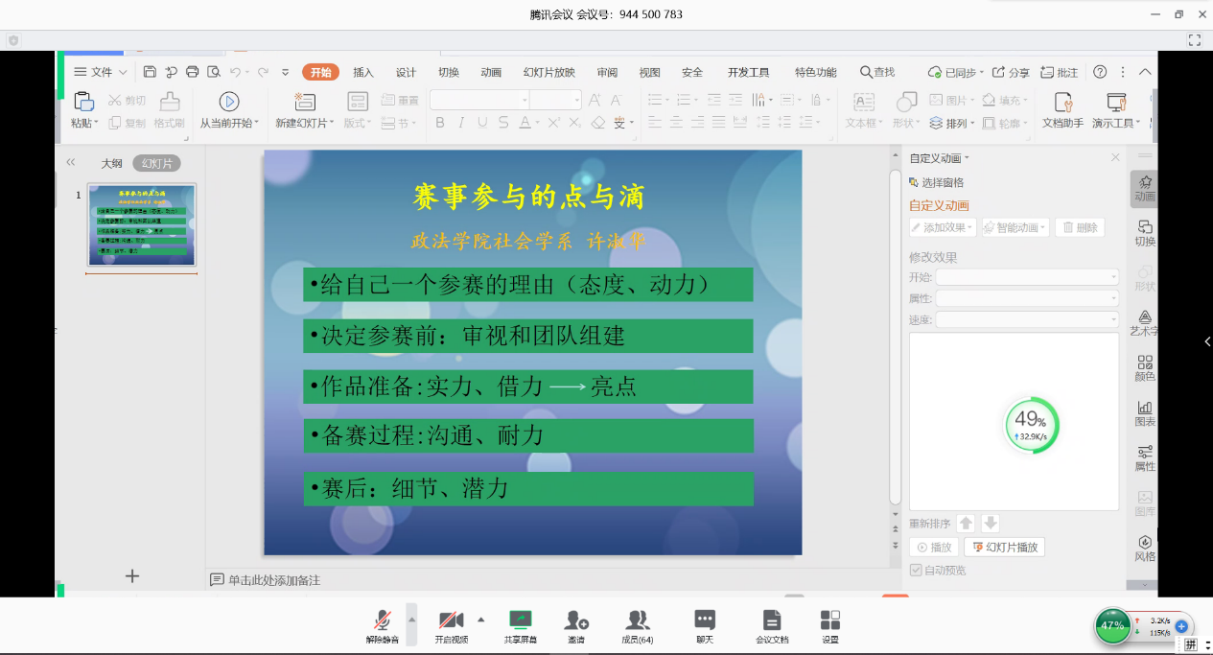The height and width of the screenshot is (655, 1213).
Task: Click the Save icon in quick access toolbar
Action: (150, 72)
